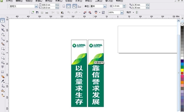This screenshot has height=112, width=184.
Task: Expand the 100% zoom level dropdown
Action: coord(122,13)
